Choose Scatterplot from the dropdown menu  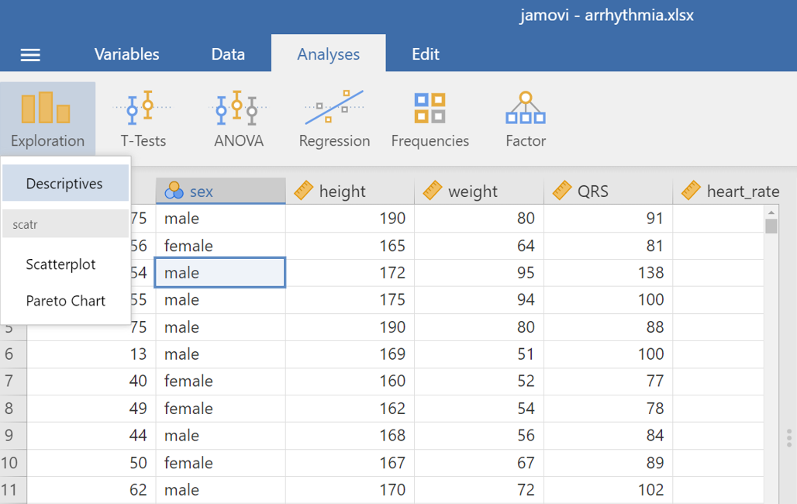60,264
